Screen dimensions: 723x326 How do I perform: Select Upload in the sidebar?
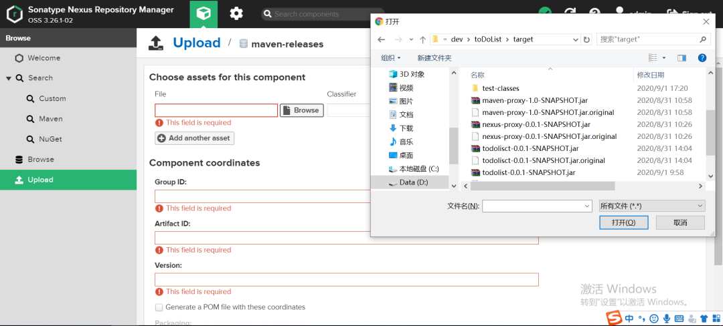pos(40,180)
